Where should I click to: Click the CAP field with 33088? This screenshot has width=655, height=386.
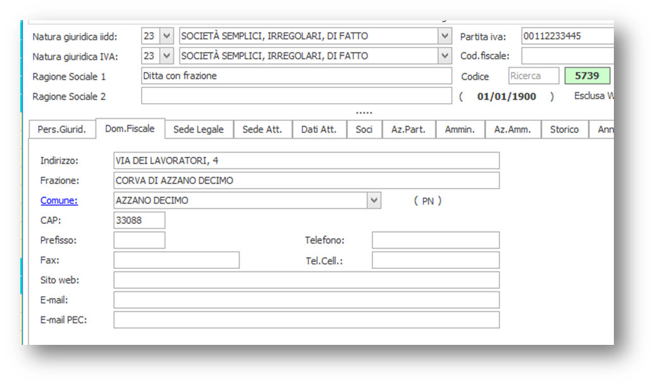pyautogui.click(x=139, y=220)
